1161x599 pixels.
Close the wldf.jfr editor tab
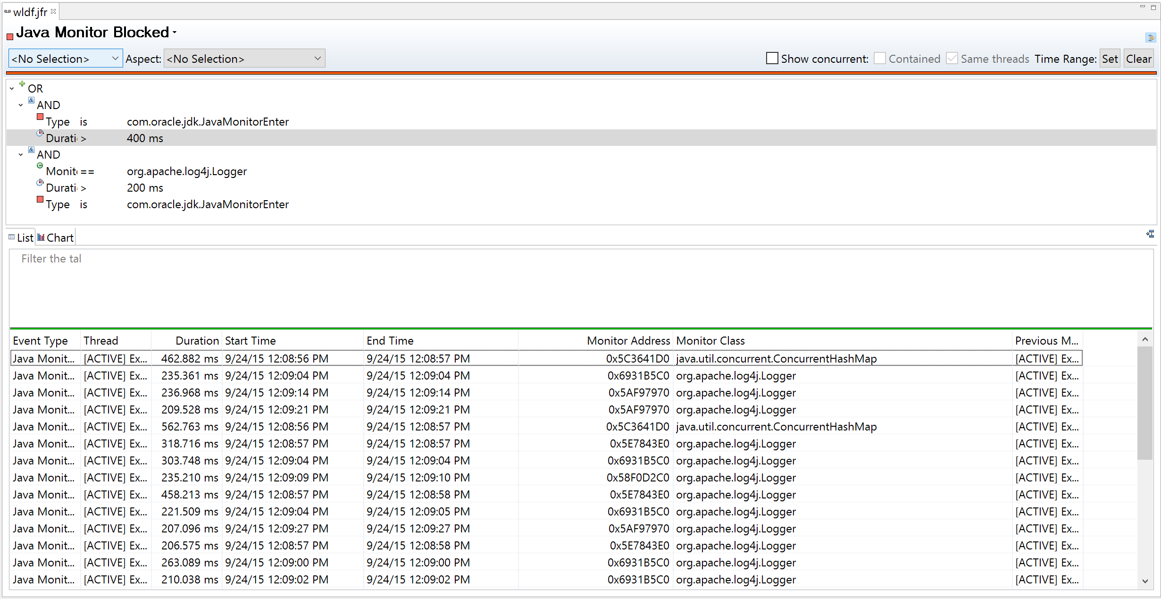[x=53, y=11]
